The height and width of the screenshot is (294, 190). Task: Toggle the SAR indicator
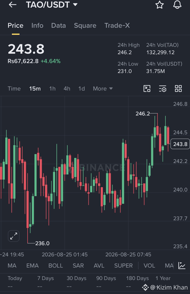click(78, 266)
